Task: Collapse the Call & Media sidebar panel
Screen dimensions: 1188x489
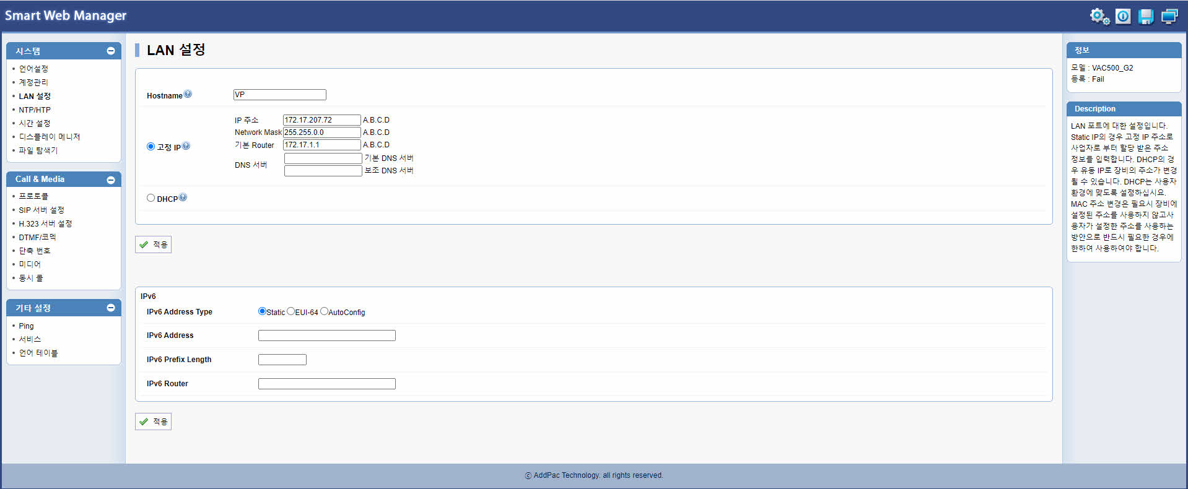Action: (x=111, y=180)
